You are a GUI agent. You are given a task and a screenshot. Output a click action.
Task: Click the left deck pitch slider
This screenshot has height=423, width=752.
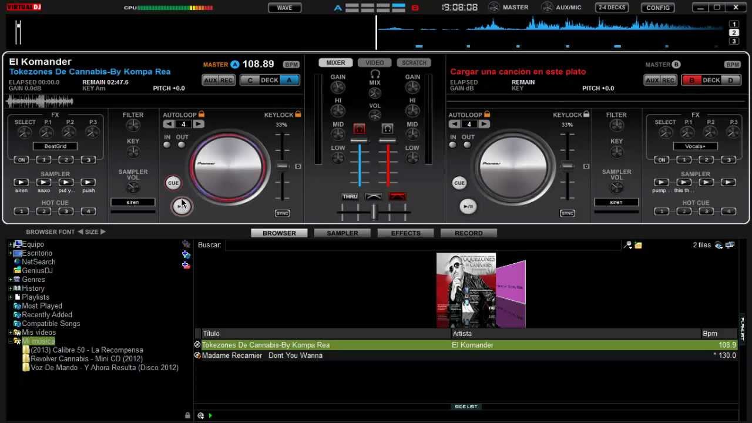point(283,166)
